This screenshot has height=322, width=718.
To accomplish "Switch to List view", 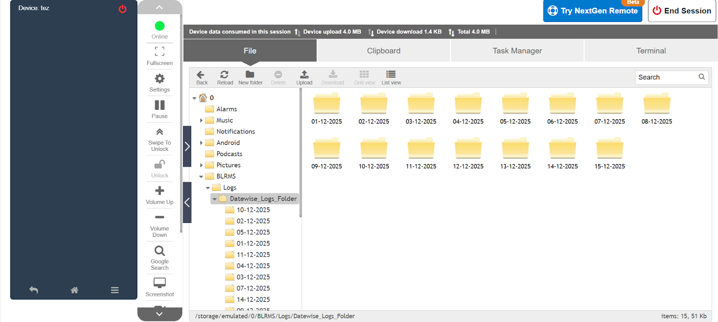I will point(391,75).
